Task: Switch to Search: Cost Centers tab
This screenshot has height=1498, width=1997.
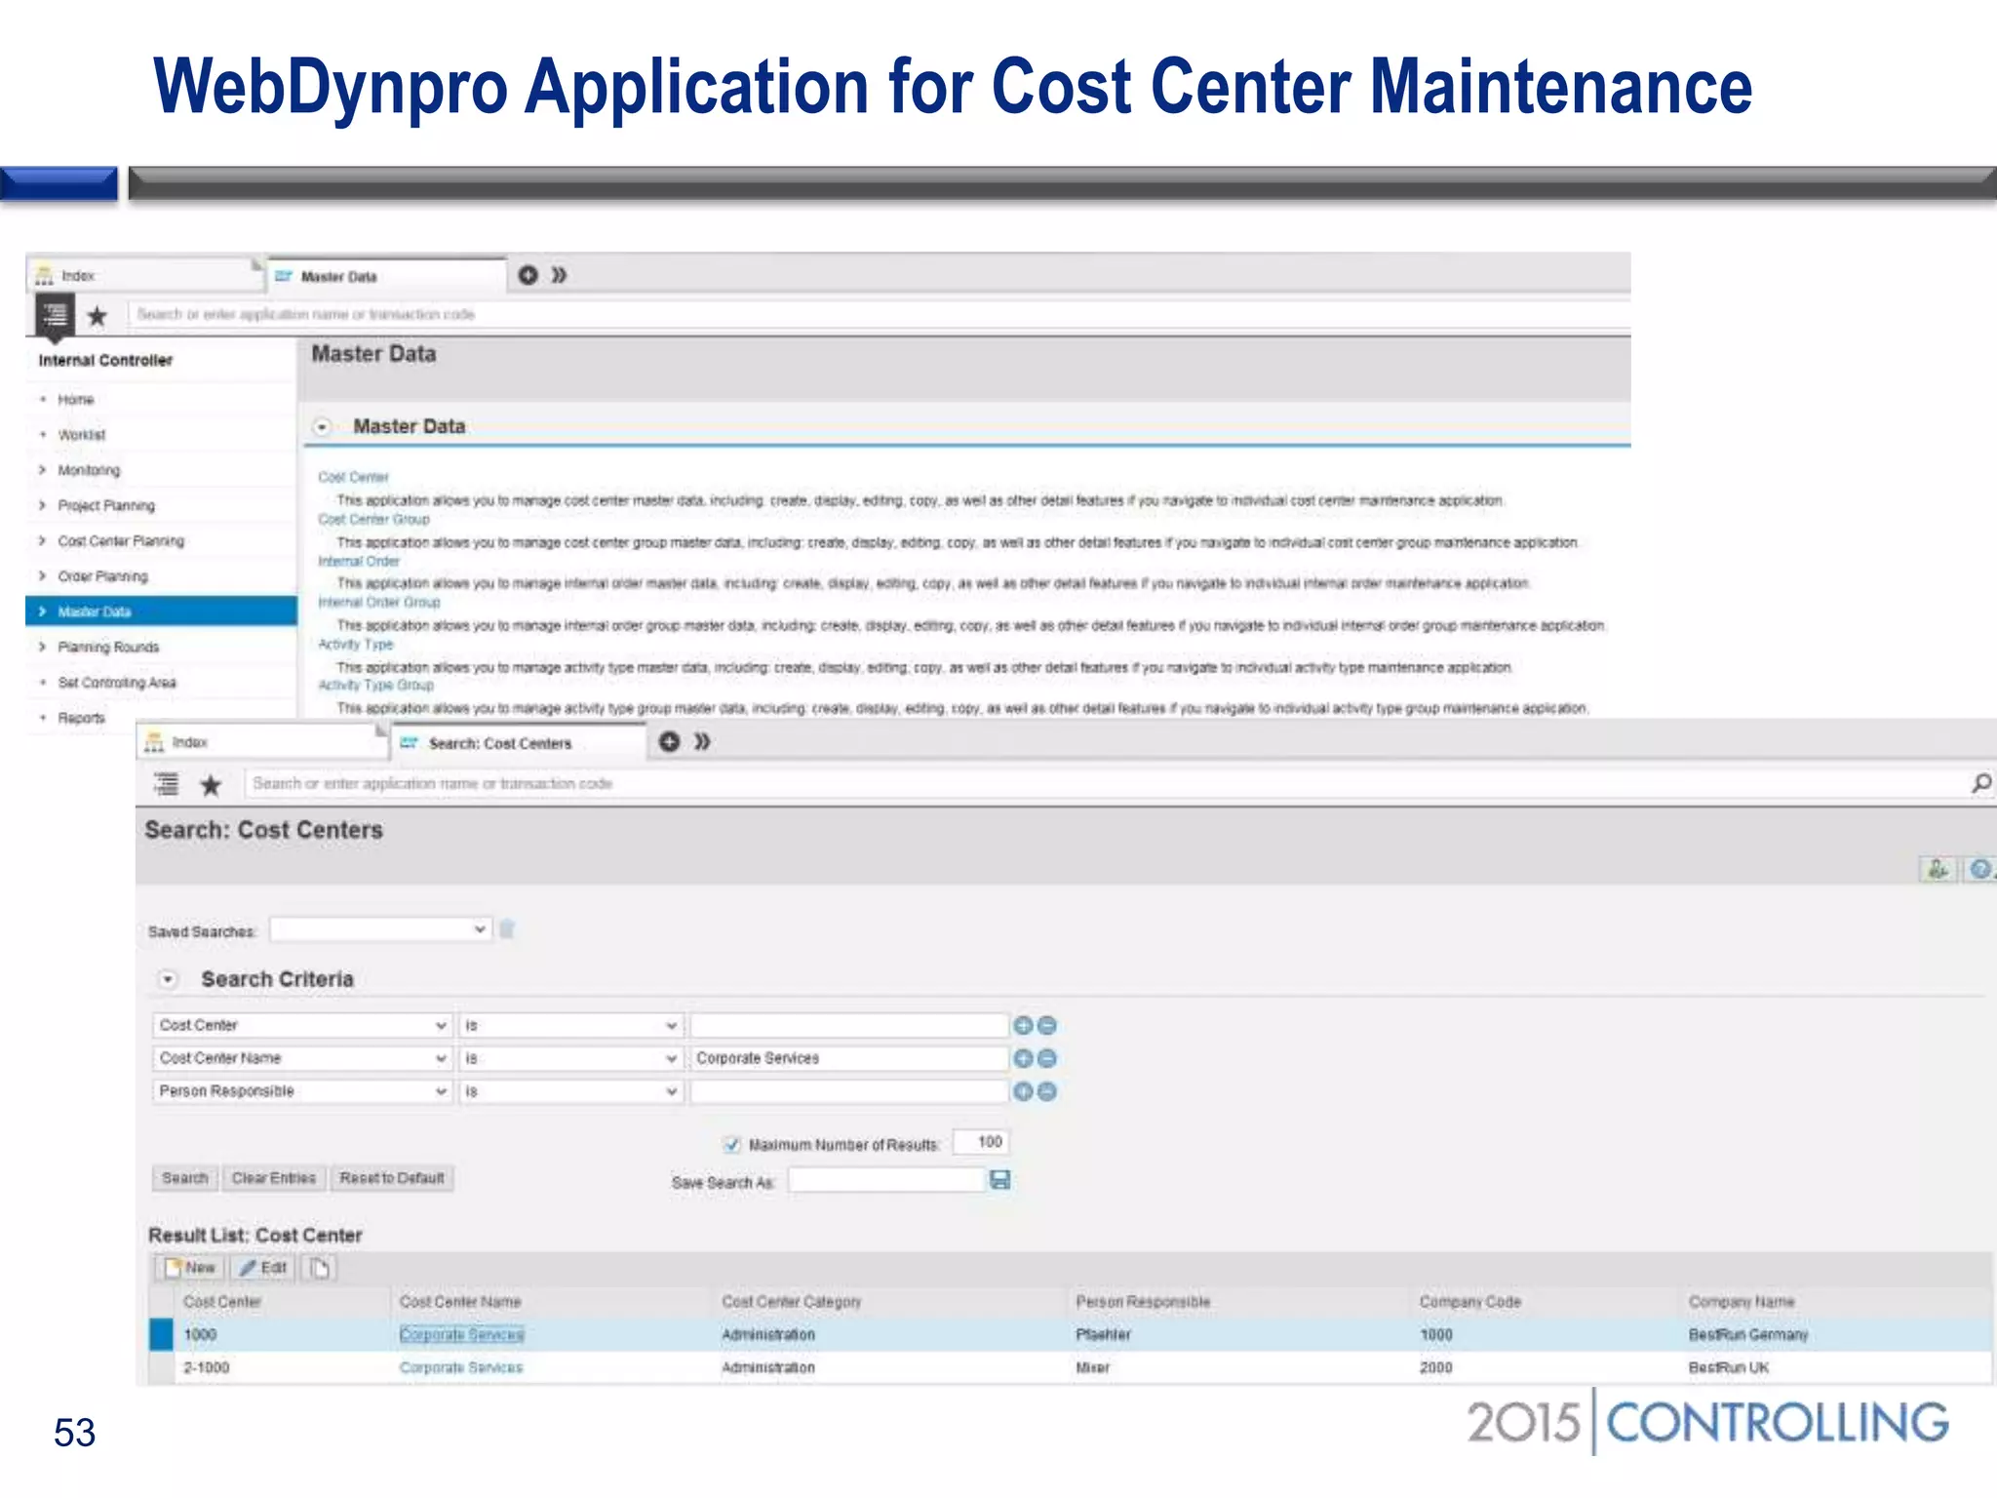Action: (x=519, y=743)
